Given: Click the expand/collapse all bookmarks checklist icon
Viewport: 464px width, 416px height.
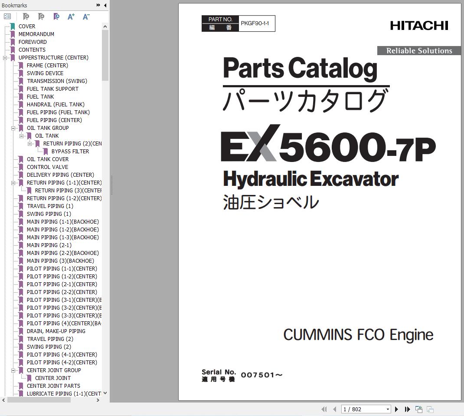Looking at the screenshot, I should pos(7,17).
